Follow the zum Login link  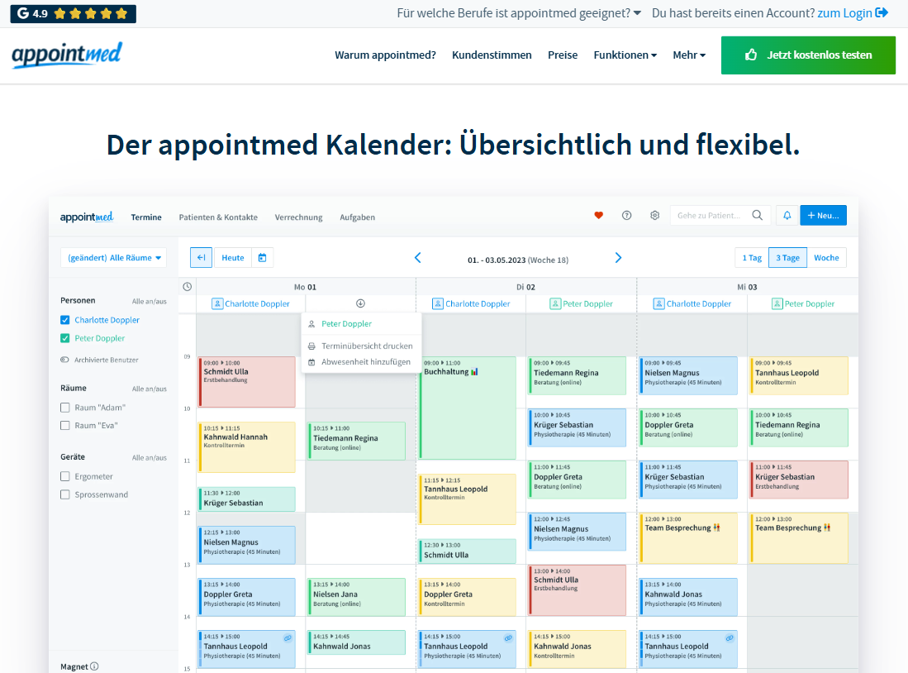844,12
